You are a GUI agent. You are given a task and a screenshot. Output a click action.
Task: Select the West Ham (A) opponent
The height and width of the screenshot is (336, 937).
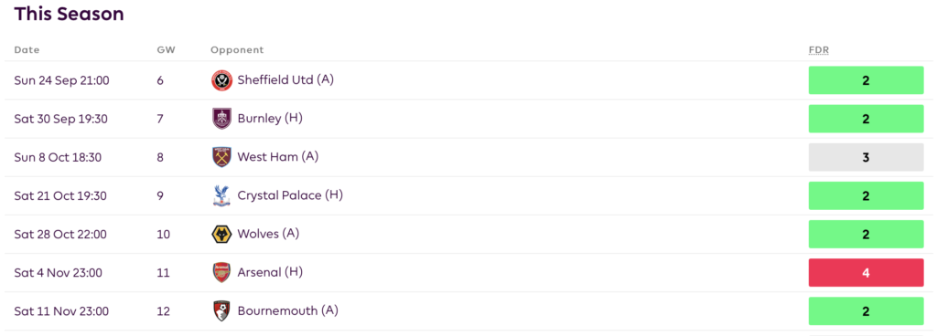pos(278,157)
